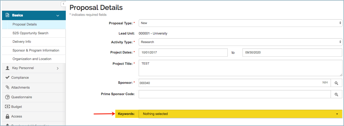Collapse the sidebar with the arrow button
The height and width of the screenshot is (126, 344).
coord(63,4)
